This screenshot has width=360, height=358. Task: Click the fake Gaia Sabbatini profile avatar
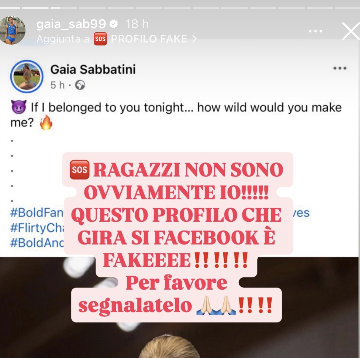(x=27, y=76)
